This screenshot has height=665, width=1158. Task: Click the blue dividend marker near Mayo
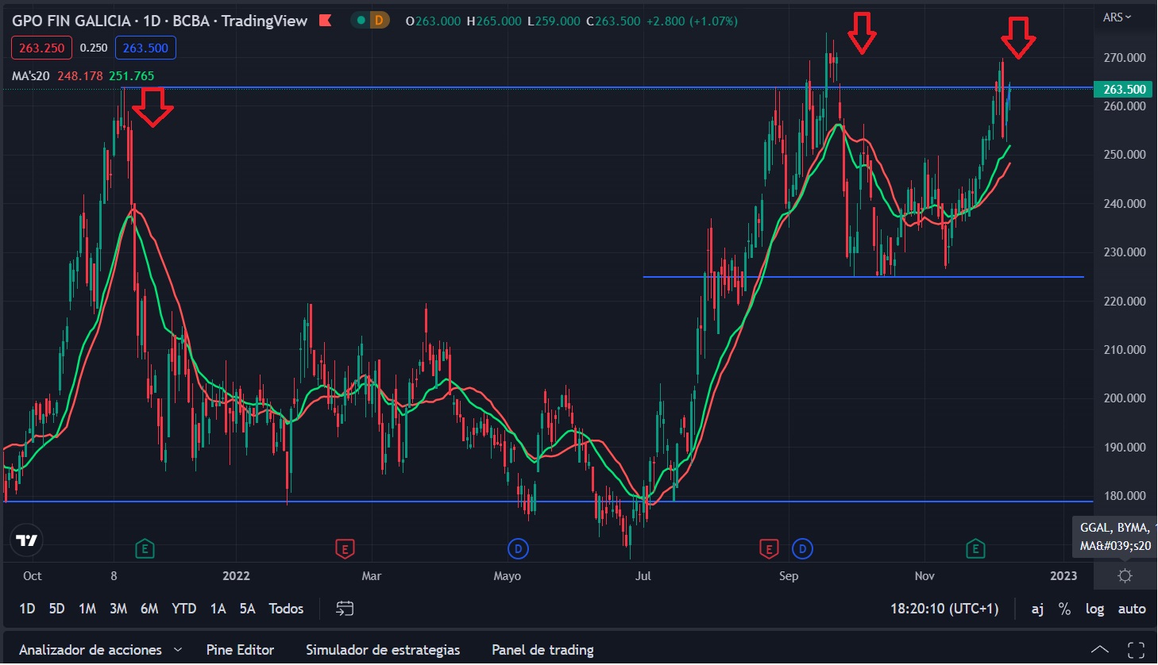click(518, 548)
